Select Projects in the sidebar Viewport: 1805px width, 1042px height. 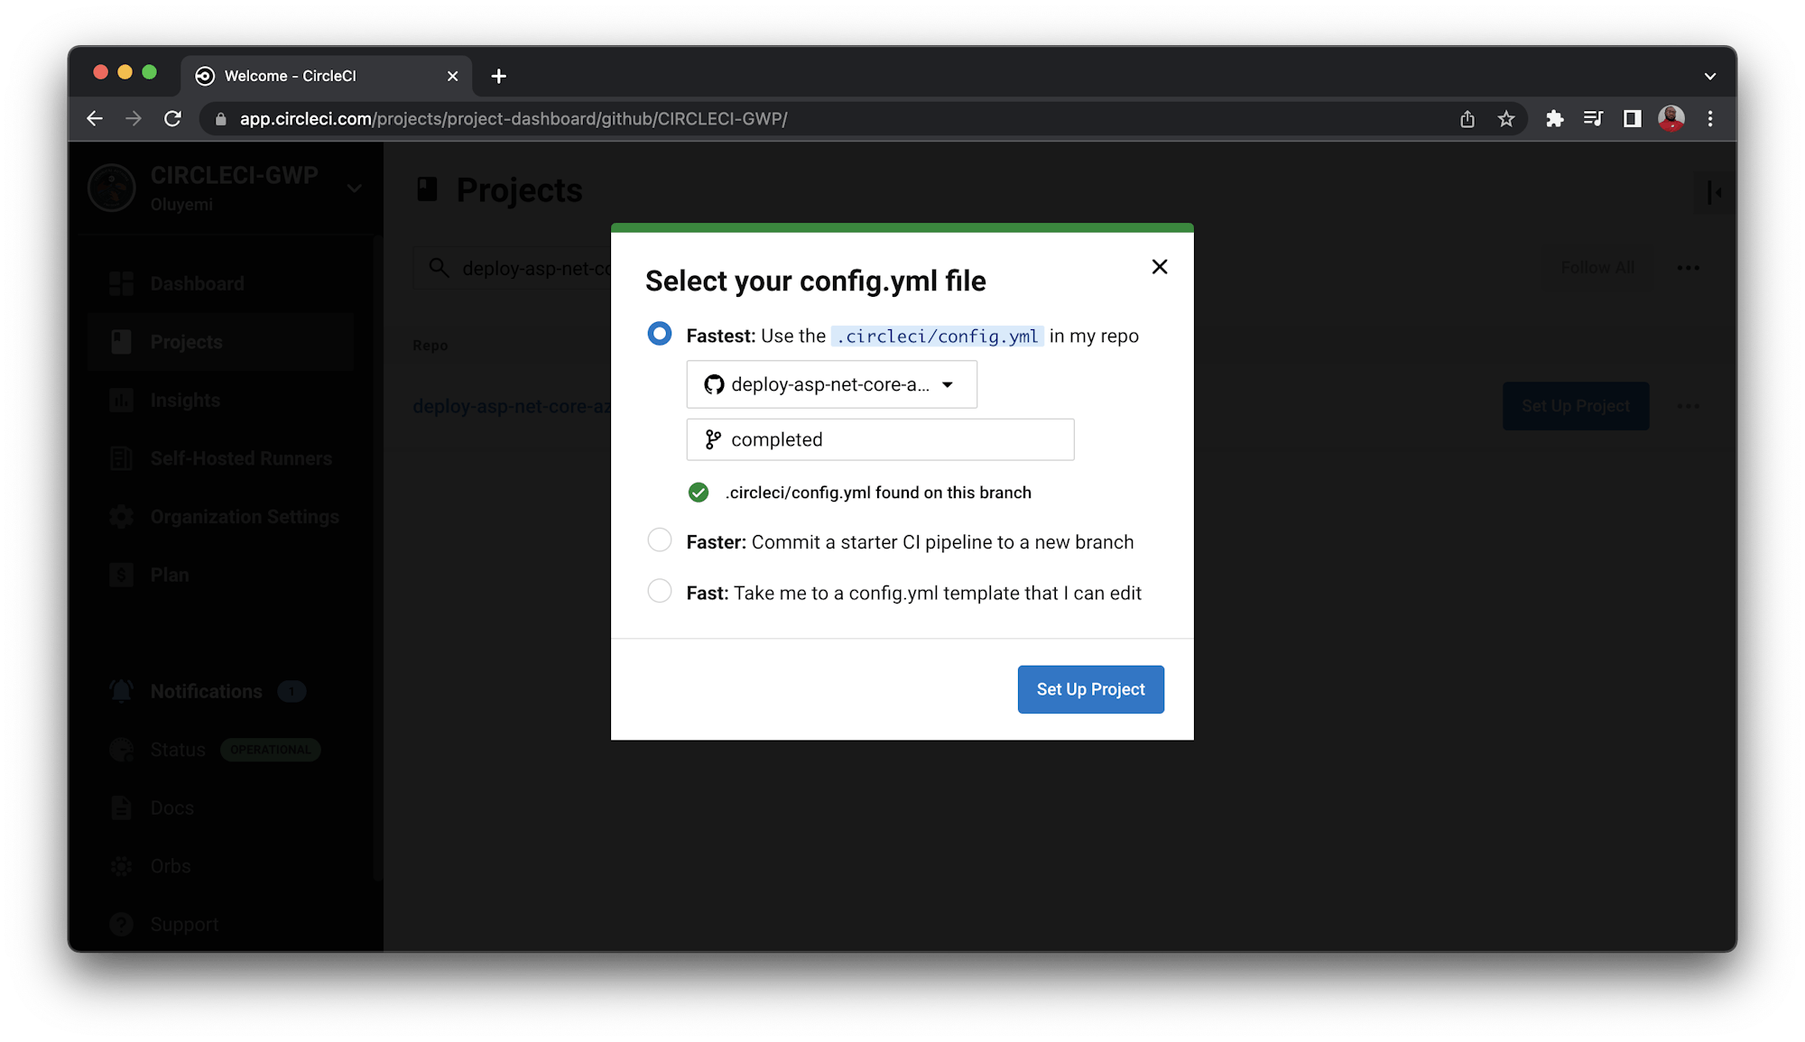pyautogui.click(x=186, y=341)
